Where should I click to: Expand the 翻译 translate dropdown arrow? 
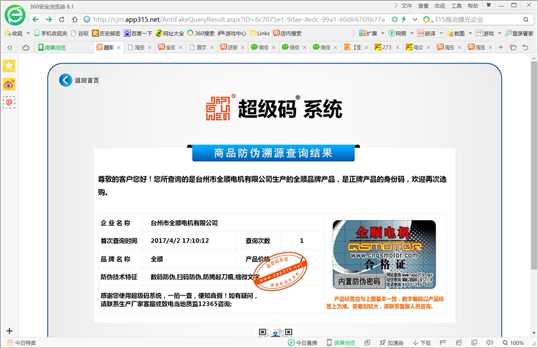441,34
